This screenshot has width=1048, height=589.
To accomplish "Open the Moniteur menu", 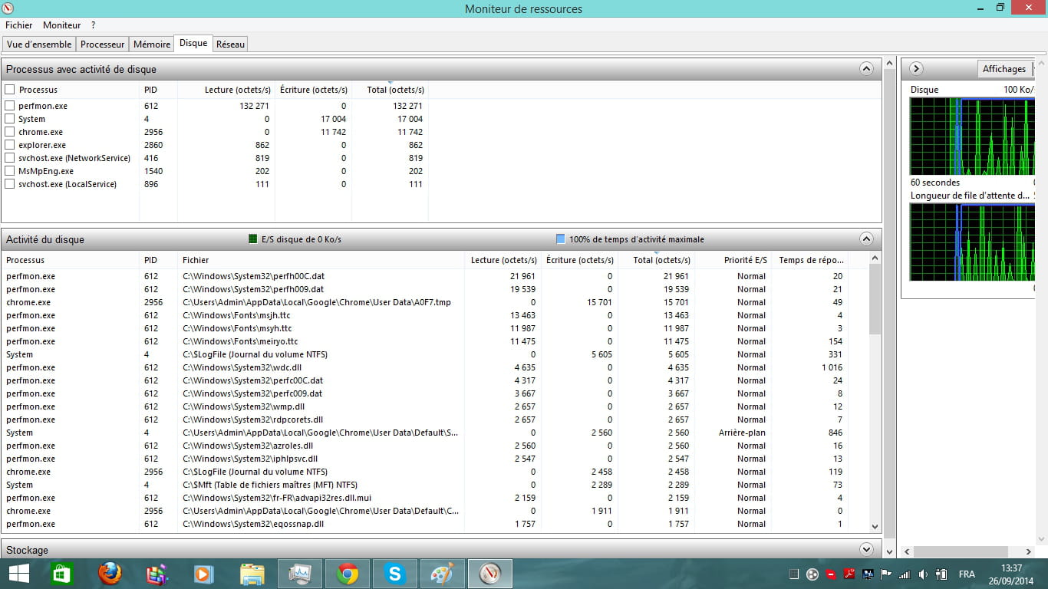I will point(61,25).
